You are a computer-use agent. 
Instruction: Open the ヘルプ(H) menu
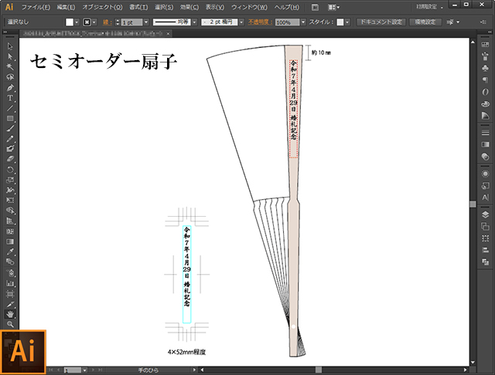click(x=287, y=7)
